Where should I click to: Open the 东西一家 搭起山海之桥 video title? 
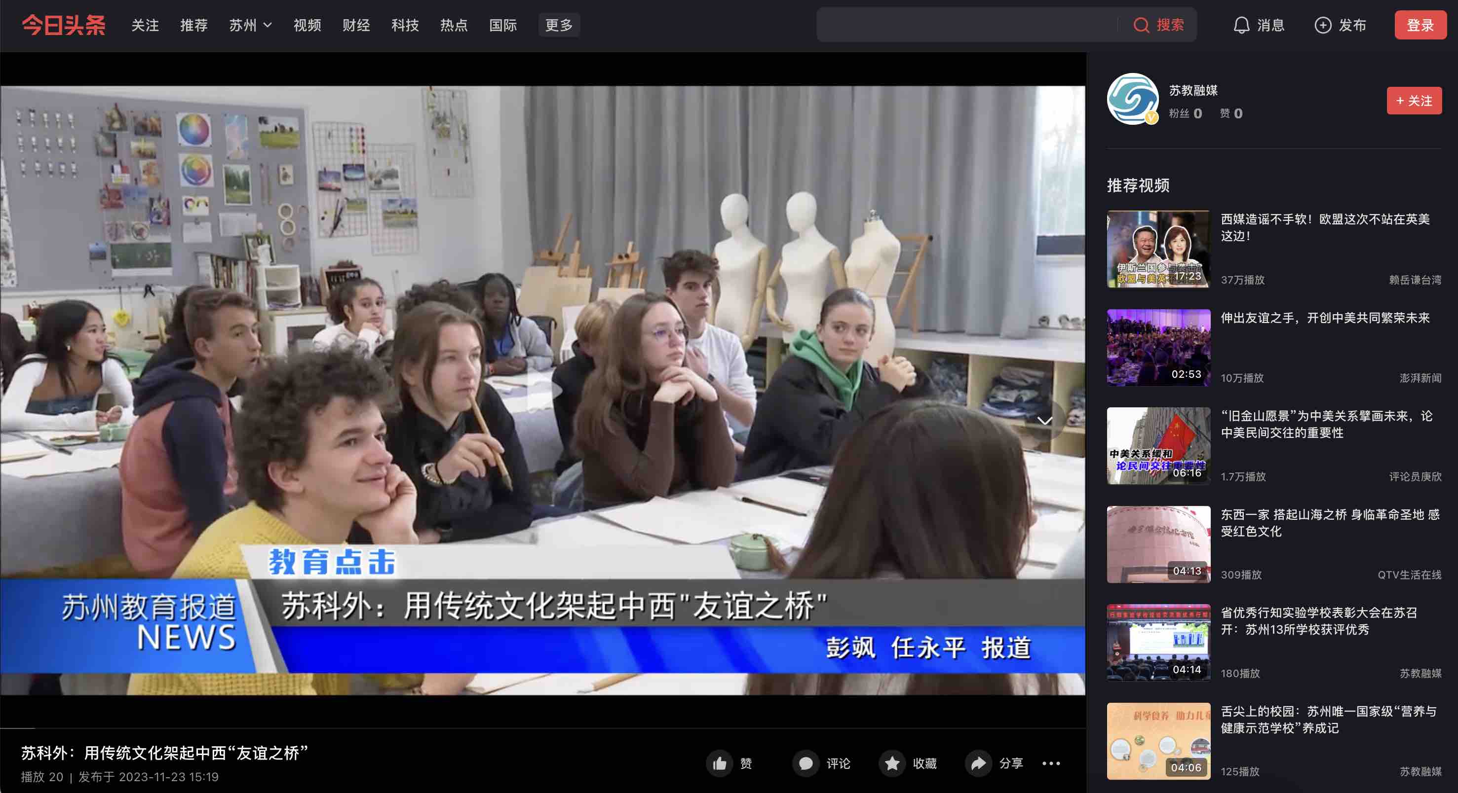point(1330,523)
